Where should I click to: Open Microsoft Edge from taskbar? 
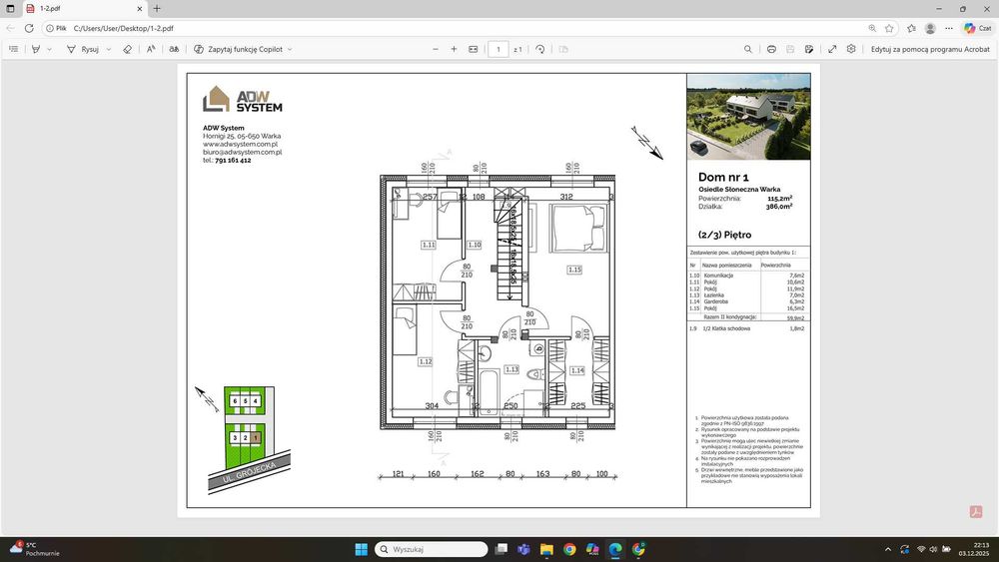point(615,549)
